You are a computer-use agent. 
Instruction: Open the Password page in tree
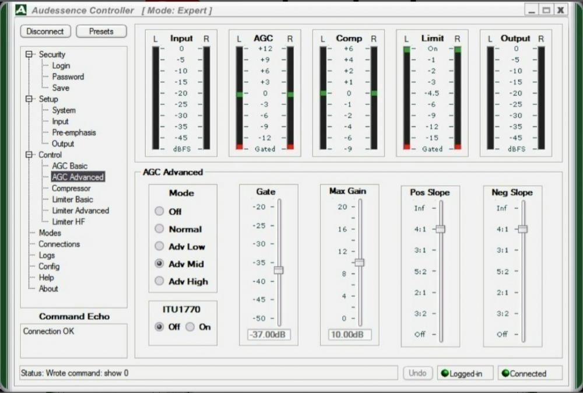(68, 76)
